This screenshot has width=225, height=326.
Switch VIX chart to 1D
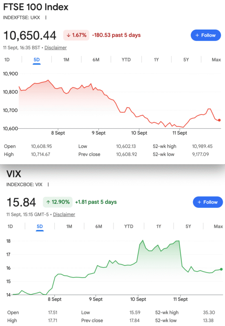point(10,227)
